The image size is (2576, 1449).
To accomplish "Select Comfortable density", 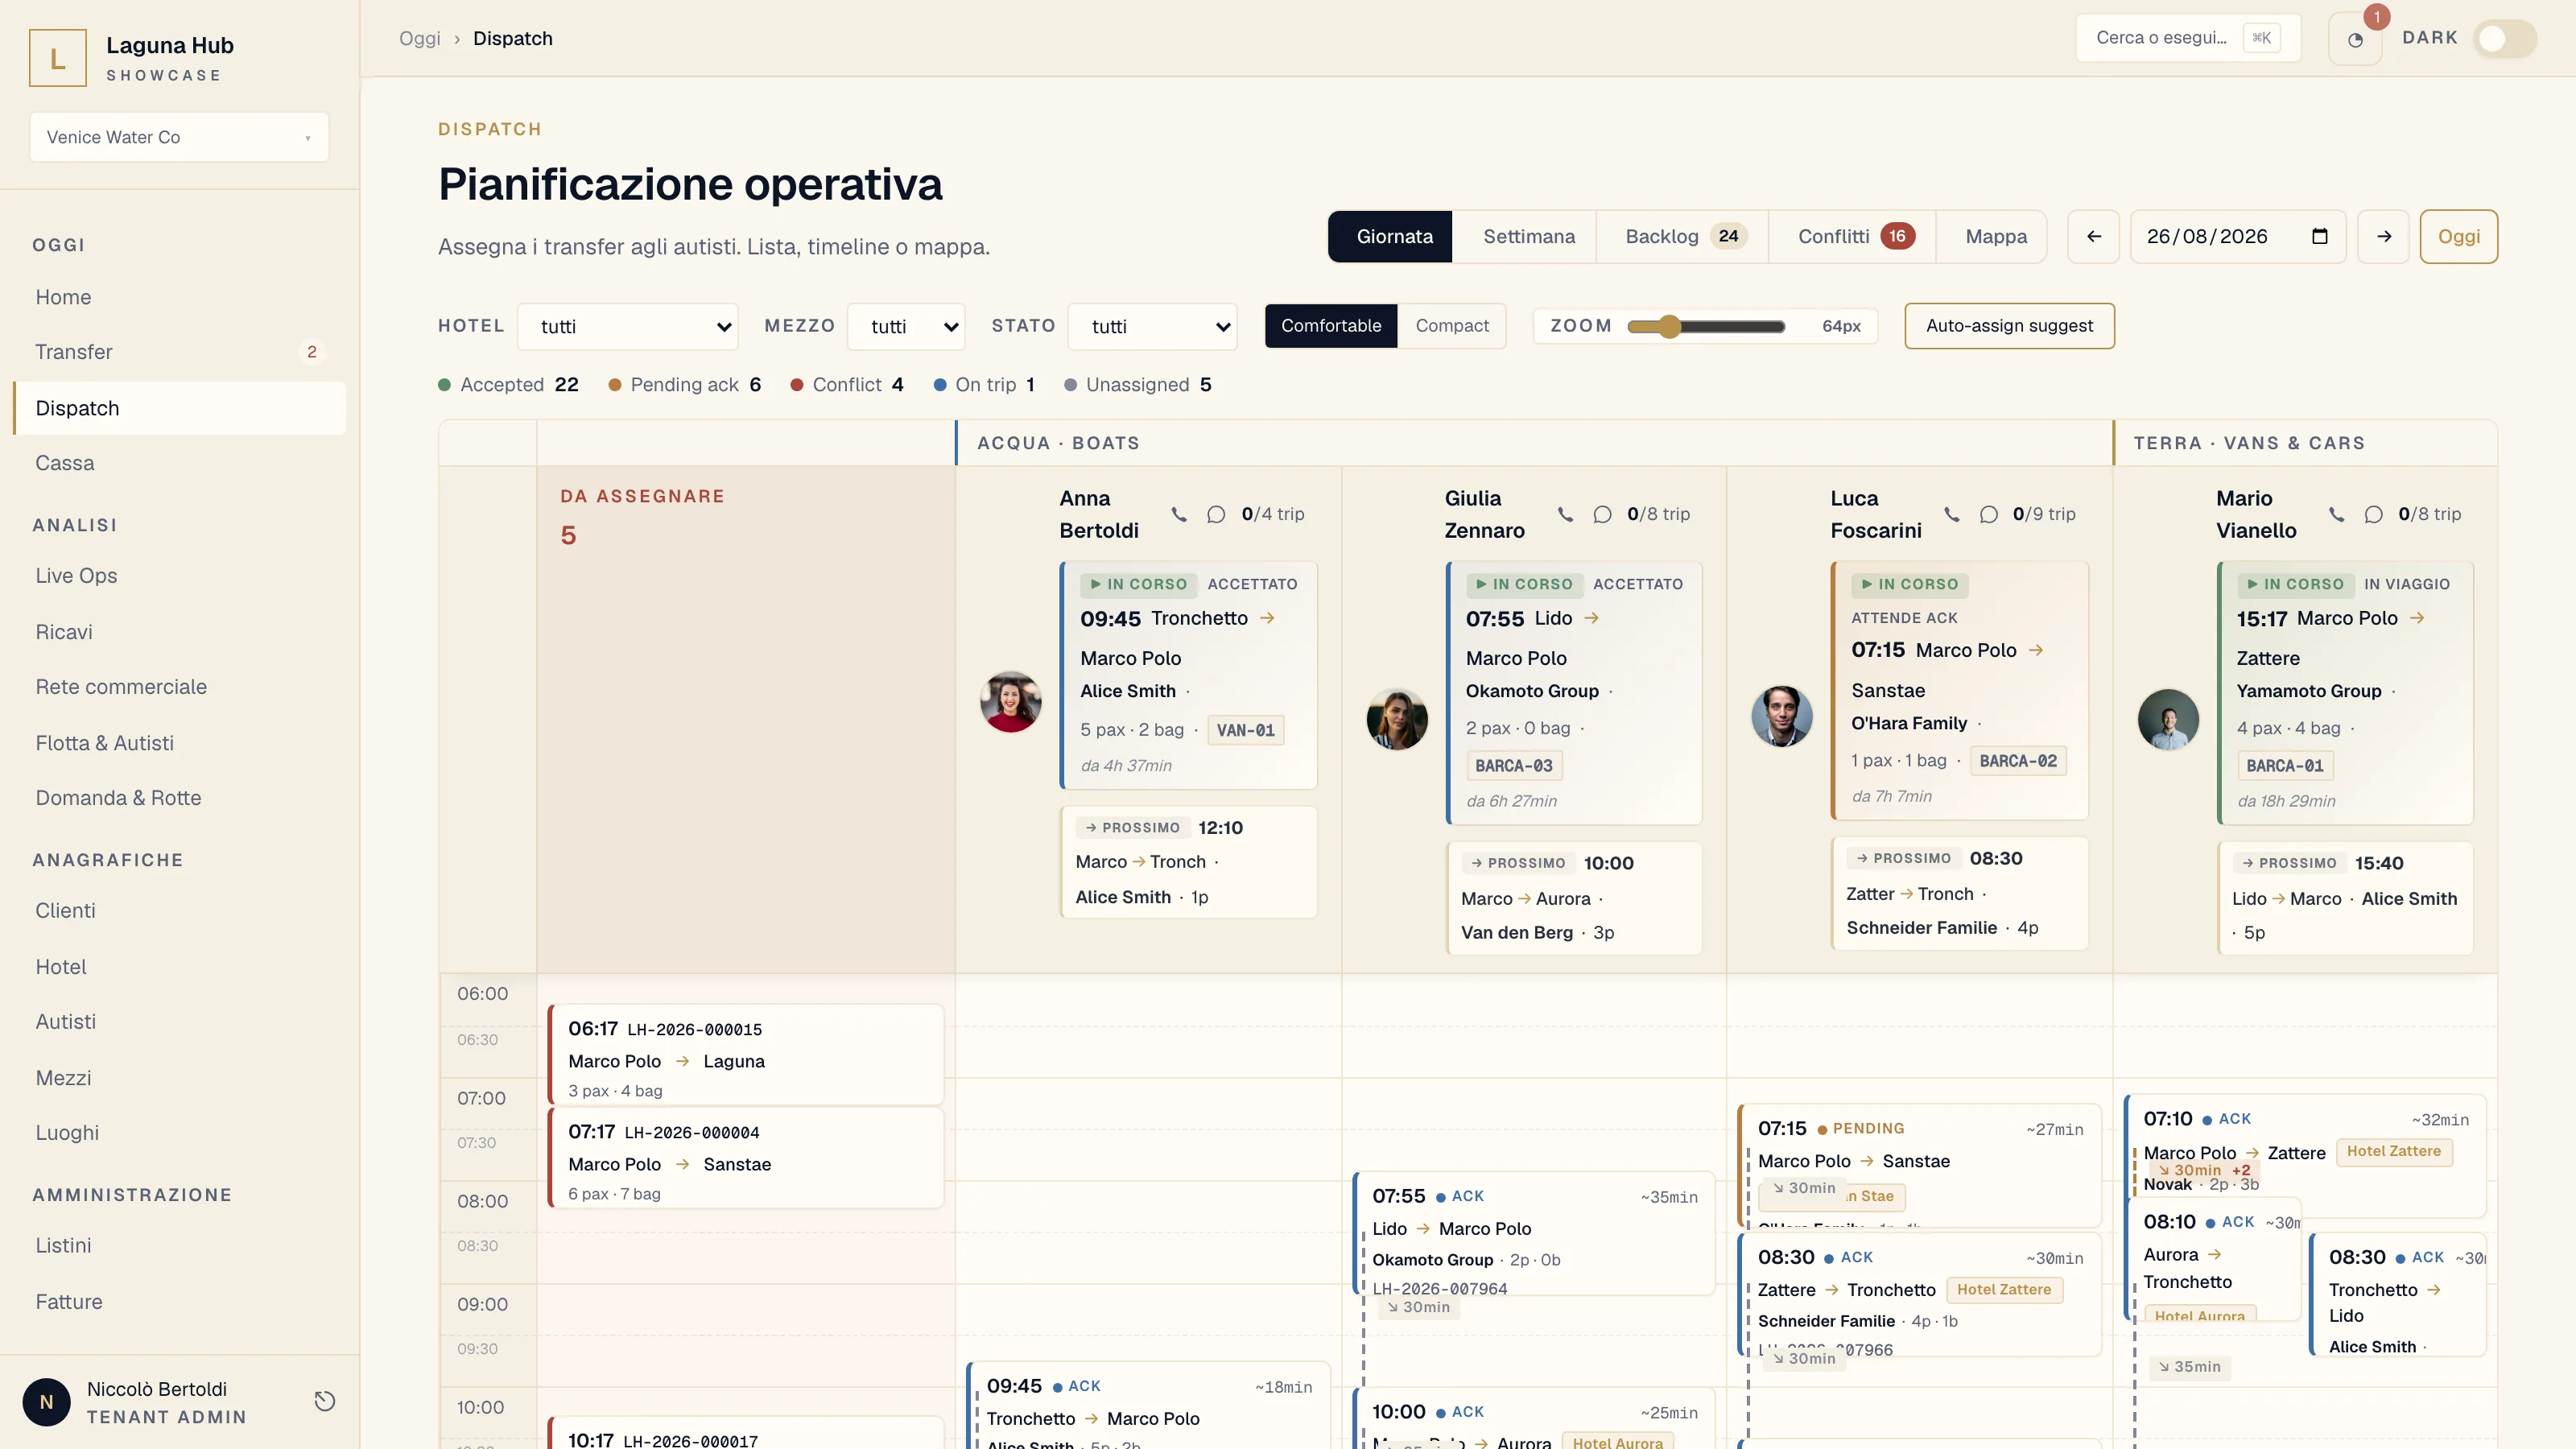I will (x=1330, y=326).
